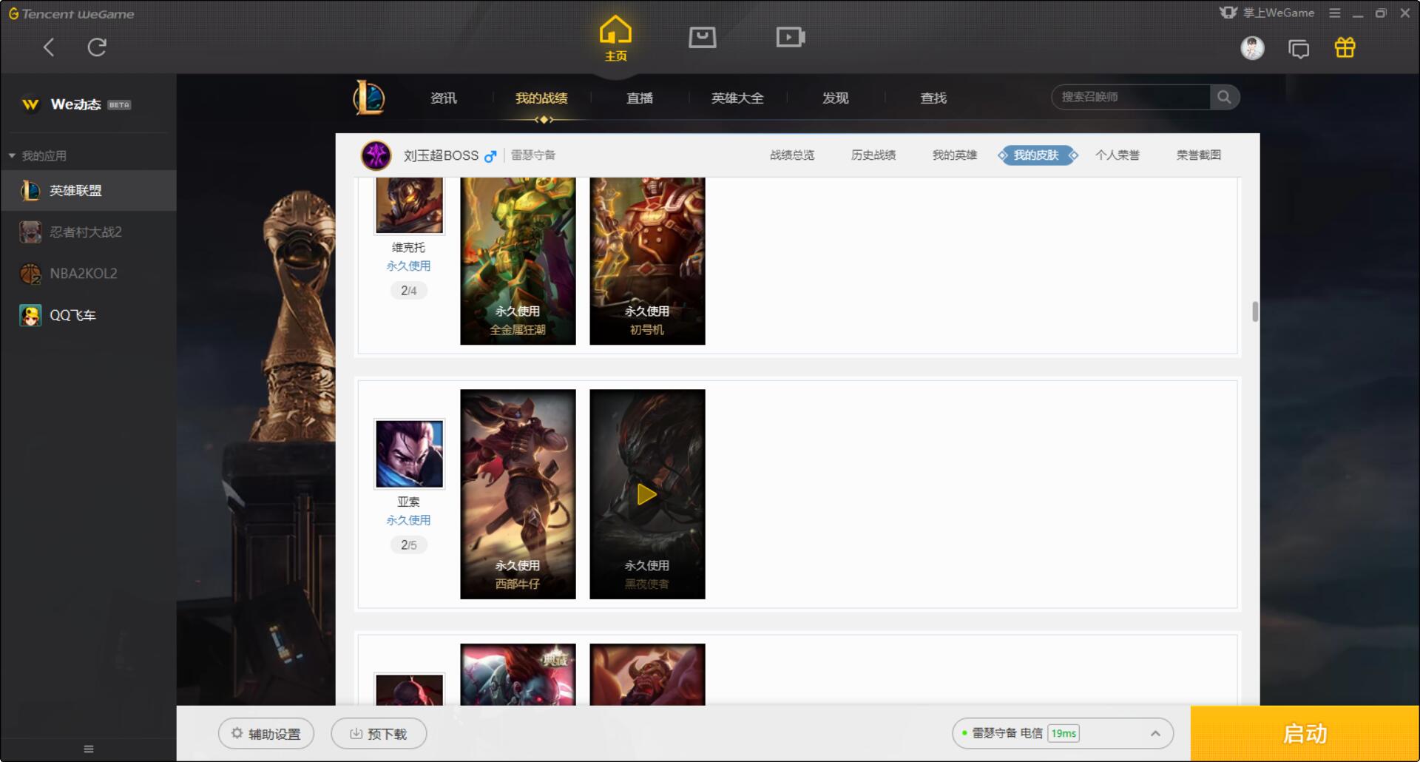Select NBA2KOL2 in sidebar
The image size is (1420, 762).
pyautogui.click(x=88, y=274)
